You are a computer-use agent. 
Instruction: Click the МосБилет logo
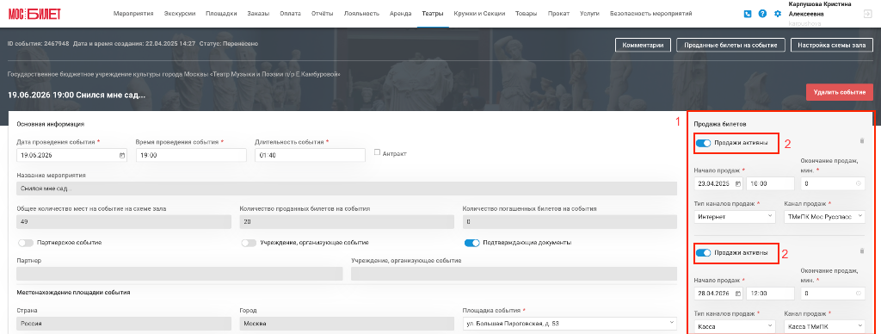pos(34,14)
